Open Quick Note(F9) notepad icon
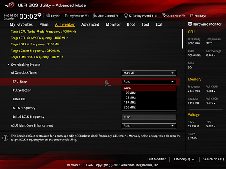 coord(164,15)
